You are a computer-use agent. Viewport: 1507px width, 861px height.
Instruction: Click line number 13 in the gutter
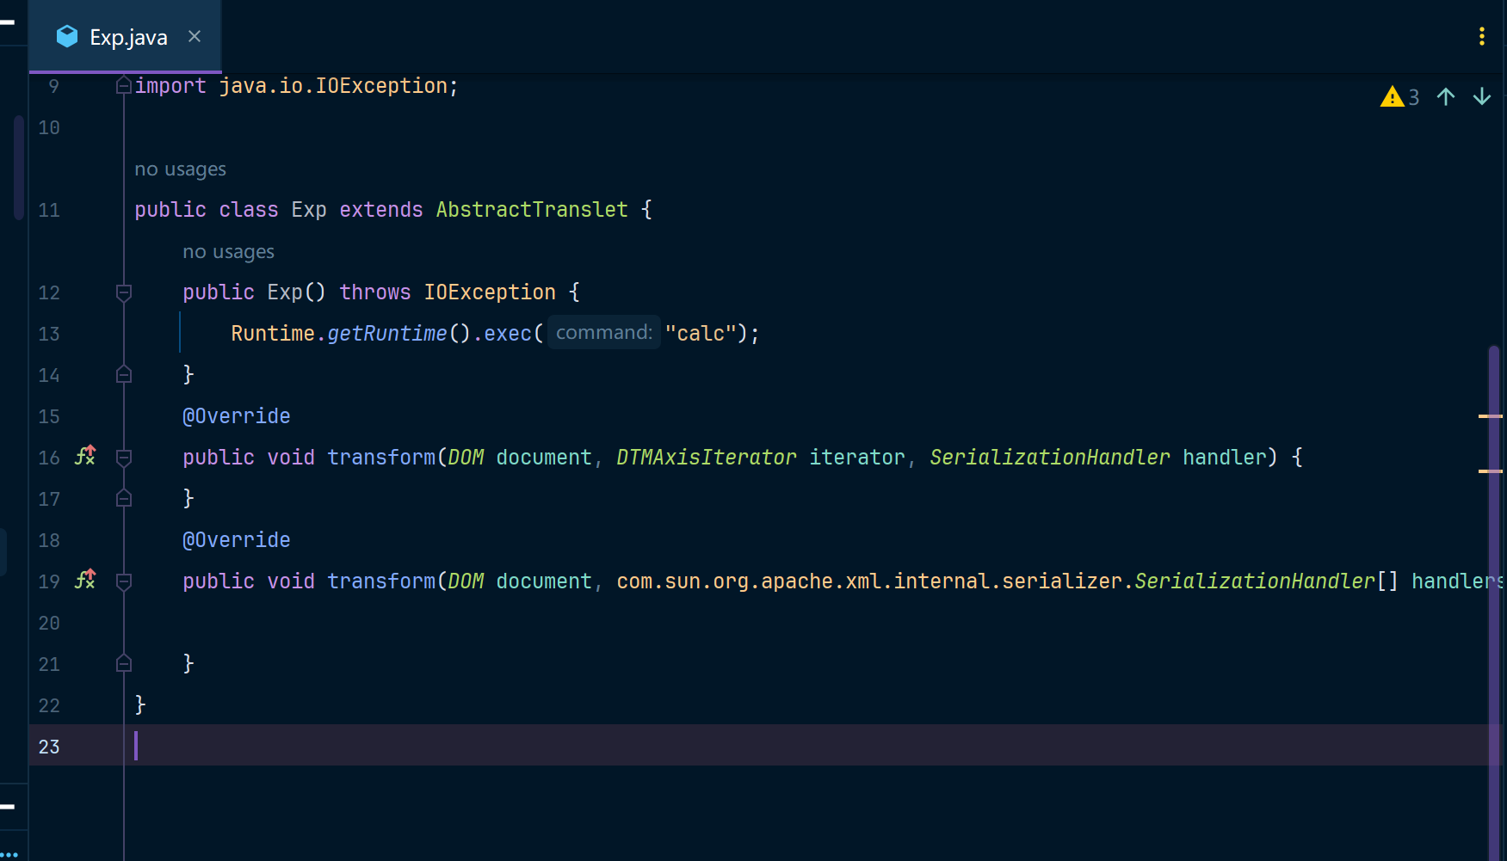click(49, 334)
